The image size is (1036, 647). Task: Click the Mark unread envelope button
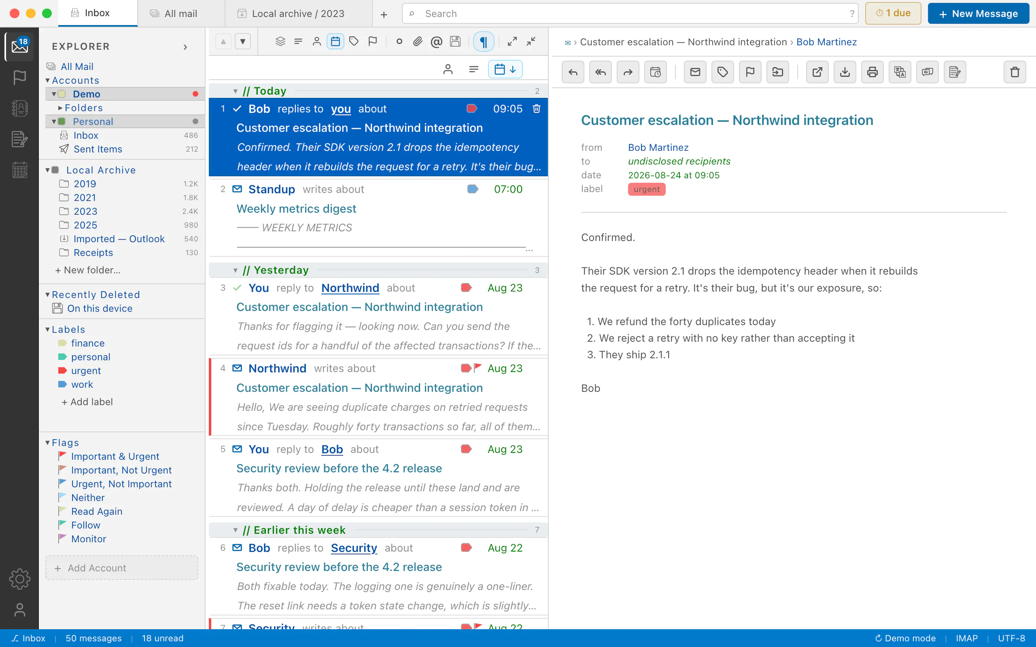(695, 72)
